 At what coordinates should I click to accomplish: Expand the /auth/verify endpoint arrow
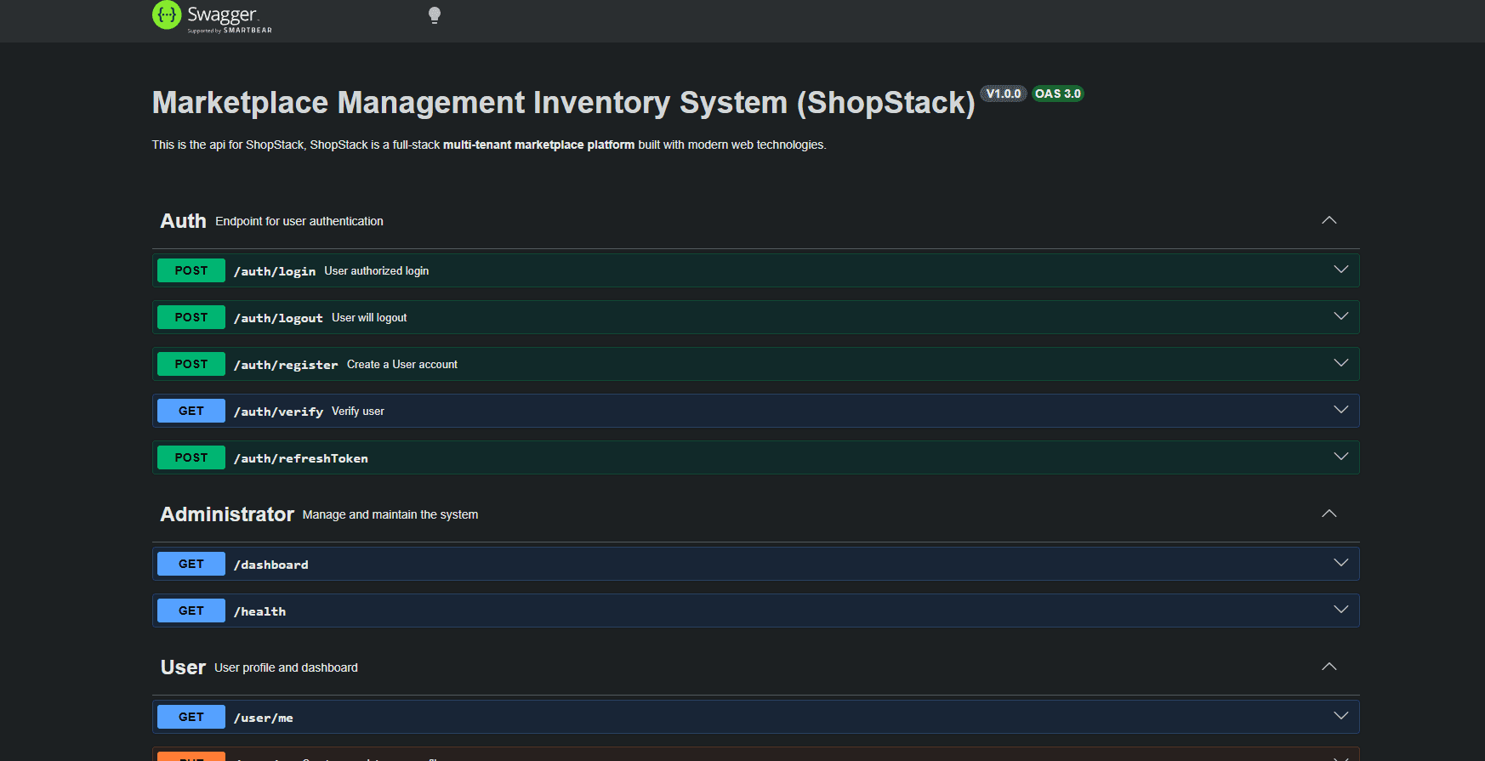pyautogui.click(x=1341, y=410)
